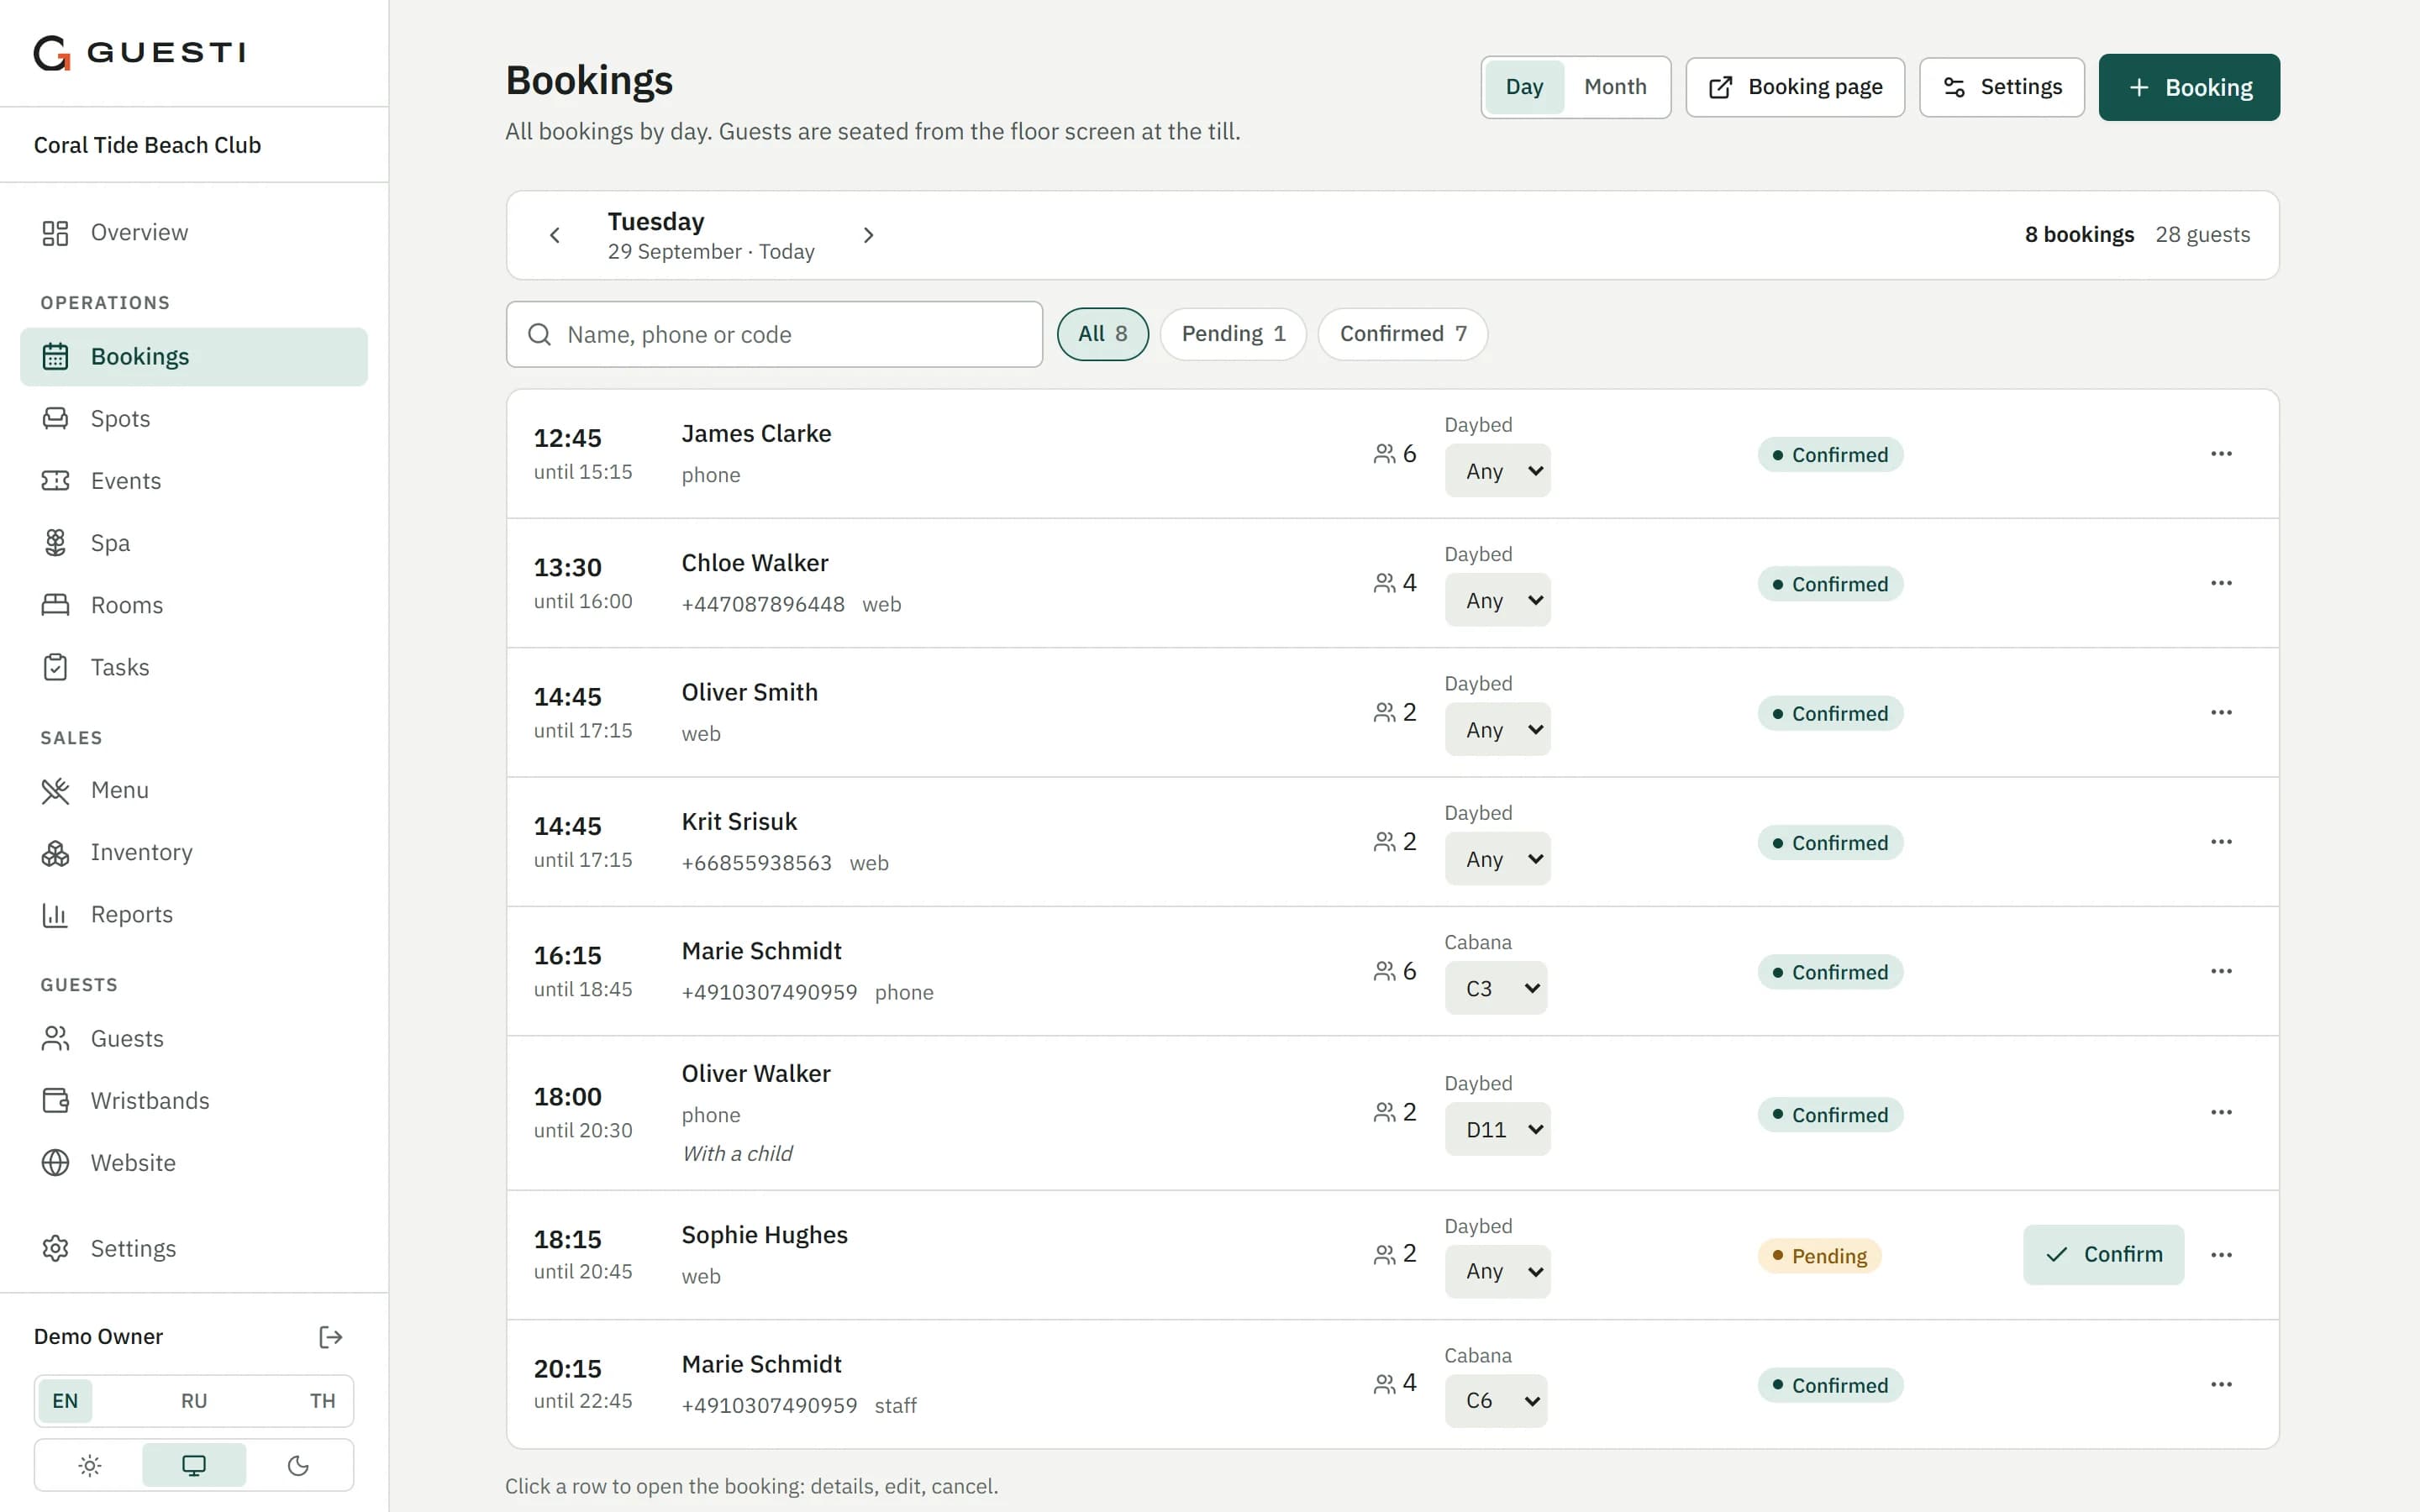Viewport: 2420px width, 1512px height.
Task: Confirm Sophie Hughes pending booking
Action: pos(2103,1255)
